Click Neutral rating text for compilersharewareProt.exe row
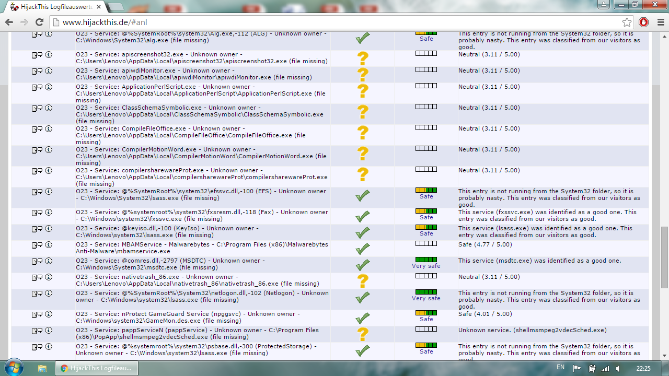669x376 pixels. [x=489, y=170]
